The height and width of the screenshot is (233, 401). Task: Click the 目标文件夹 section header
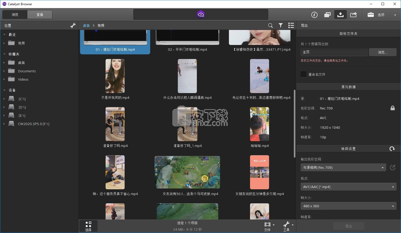pos(348,34)
